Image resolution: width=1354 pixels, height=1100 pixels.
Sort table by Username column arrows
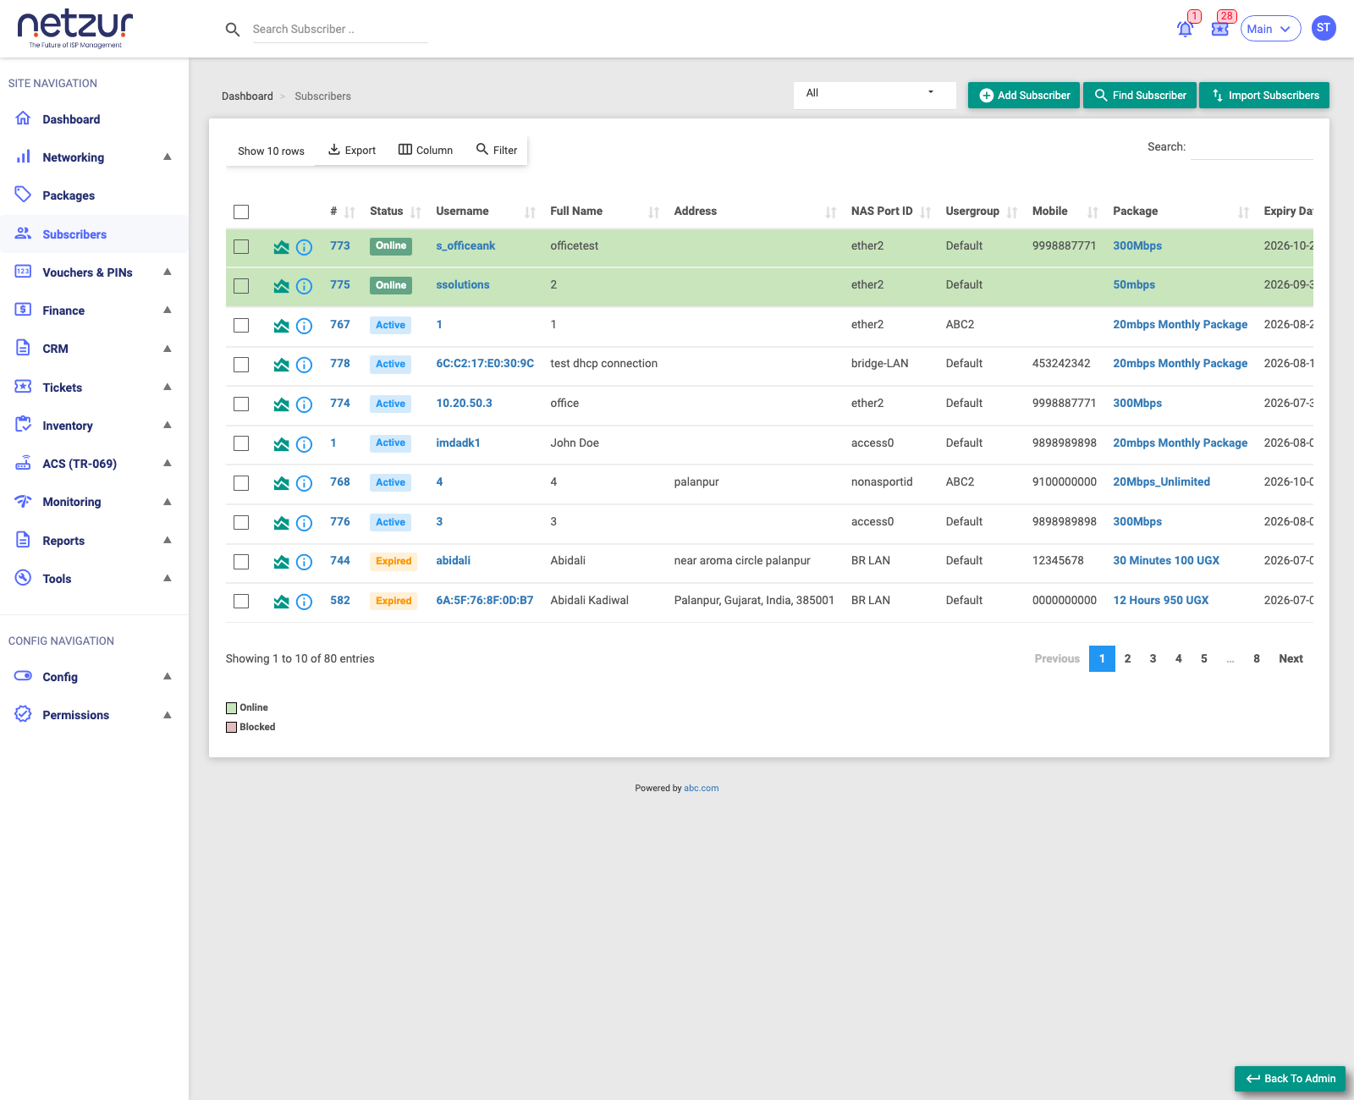click(x=530, y=212)
